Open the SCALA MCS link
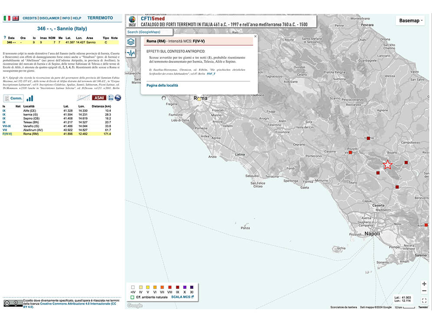 (182, 297)
